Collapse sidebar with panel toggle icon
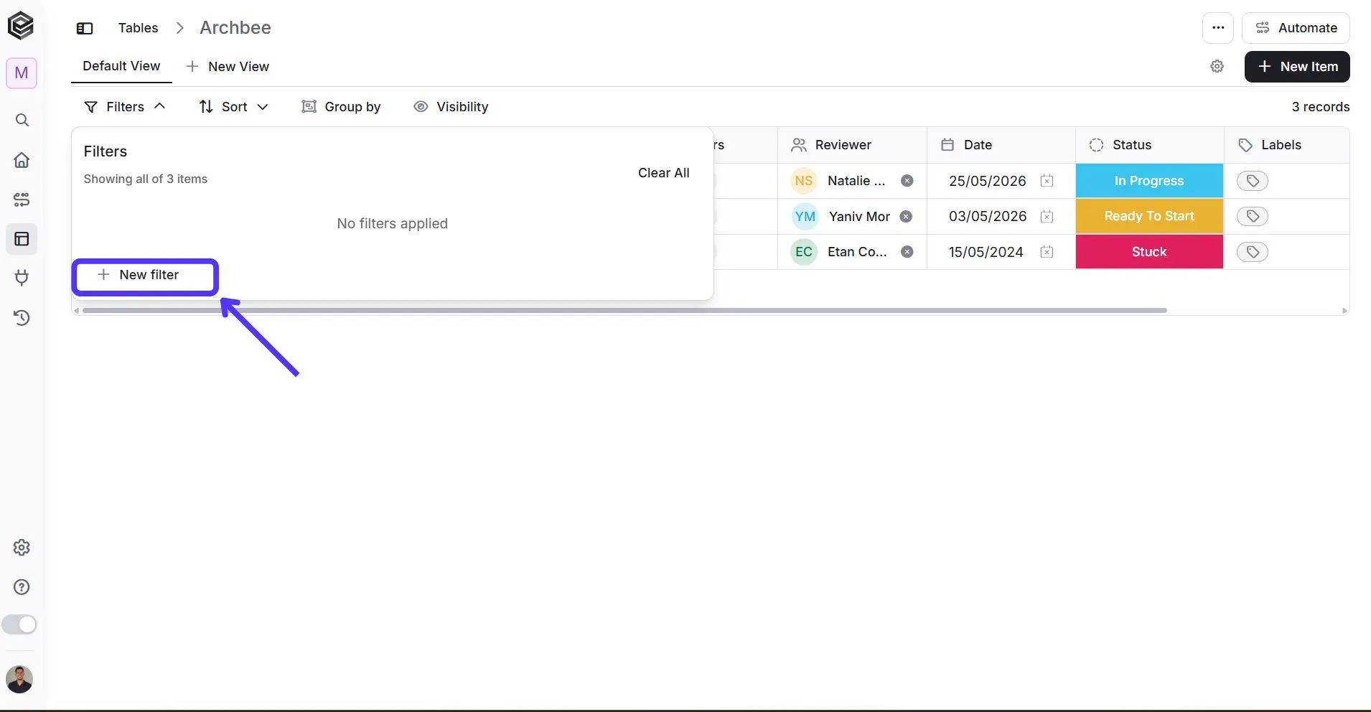 pyautogui.click(x=85, y=28)
